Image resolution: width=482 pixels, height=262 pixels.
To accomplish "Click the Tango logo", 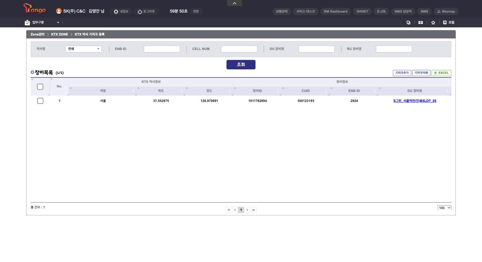I will coord(35,9).
